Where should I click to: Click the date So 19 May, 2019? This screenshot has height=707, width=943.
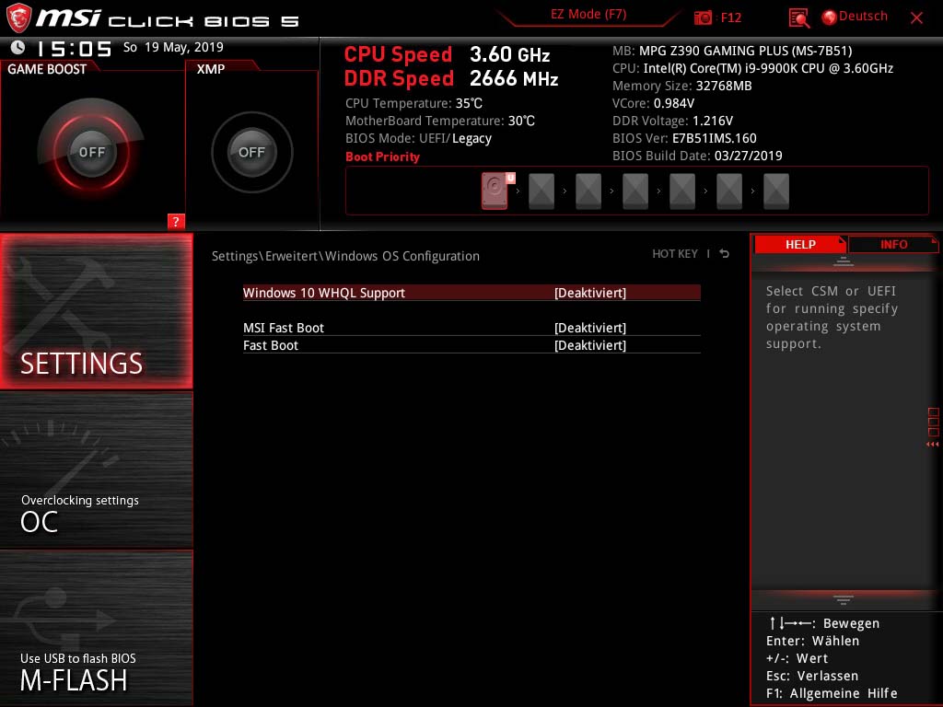[173, 47]
